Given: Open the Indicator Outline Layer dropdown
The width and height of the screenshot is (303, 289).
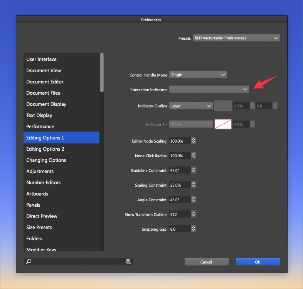Looking at the screenshot, I should click(191, 106).
